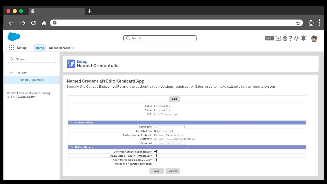
Task: Open the user profile avatar
Action: click(314, 38)
